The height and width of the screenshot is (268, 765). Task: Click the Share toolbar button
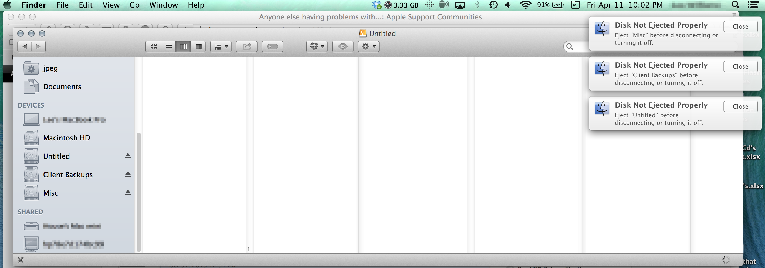[246, 46]
